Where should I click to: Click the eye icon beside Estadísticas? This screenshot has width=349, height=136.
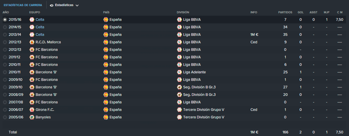[52, 5]
